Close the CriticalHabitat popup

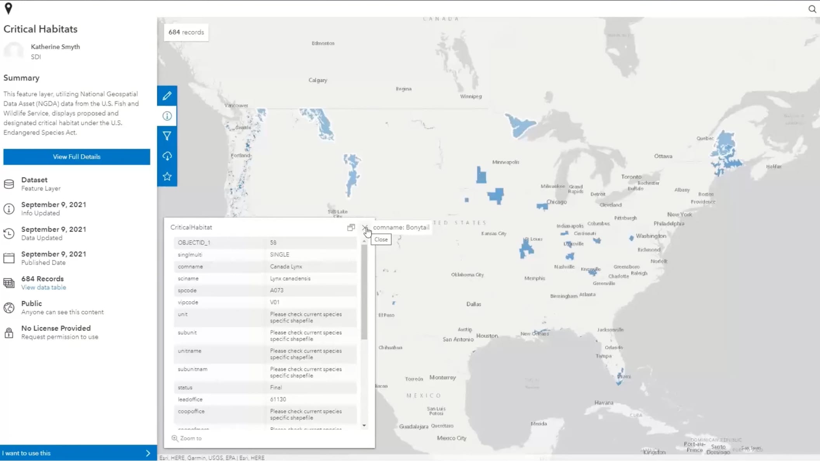365,228
